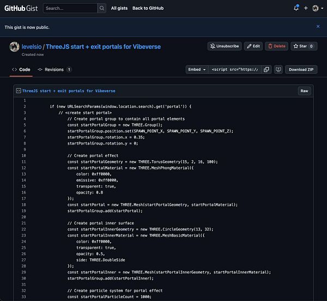The height and width of the screenshot is (301, 327).
Task: Click the search magnifier icon
Action: tap(102, 8)
